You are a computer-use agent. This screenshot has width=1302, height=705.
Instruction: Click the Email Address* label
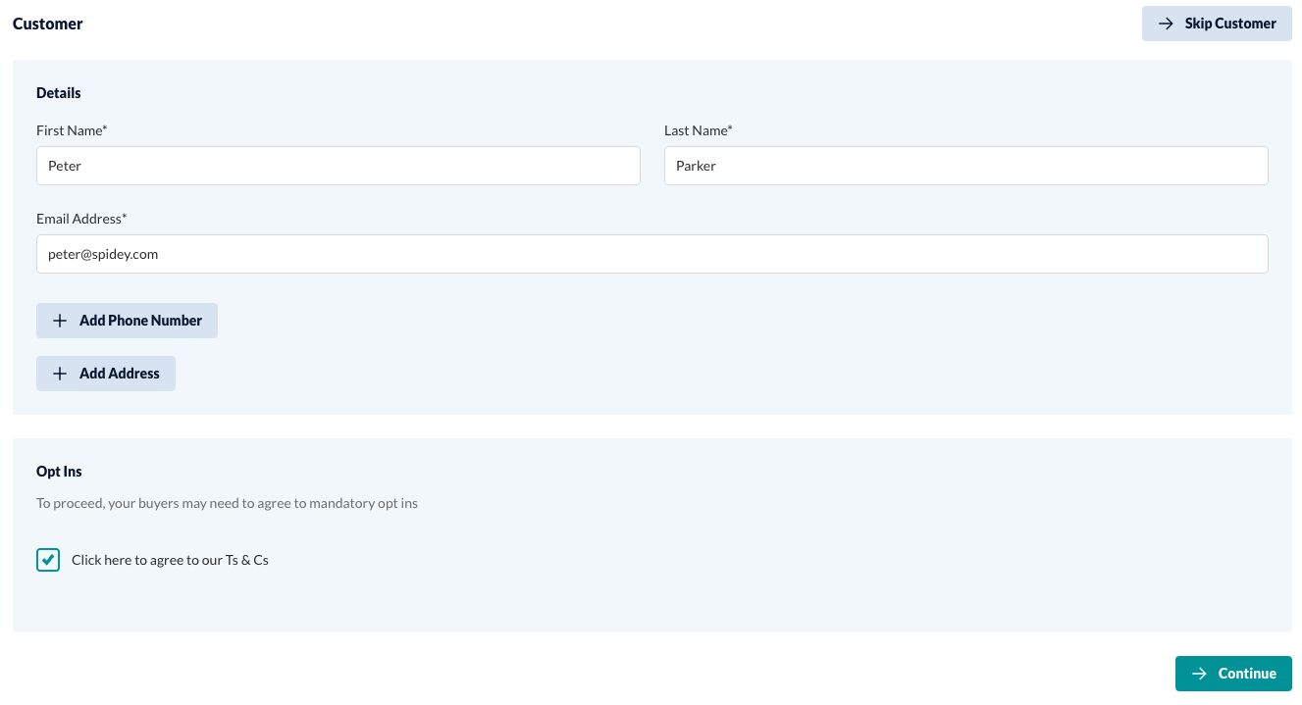pyautogui.click(x=81, y=219)
